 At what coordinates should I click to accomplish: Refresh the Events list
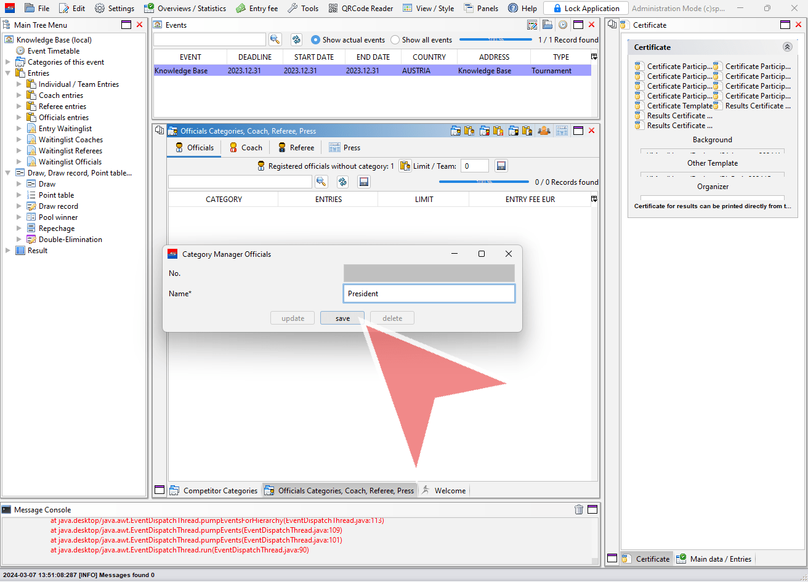point(296,39)
